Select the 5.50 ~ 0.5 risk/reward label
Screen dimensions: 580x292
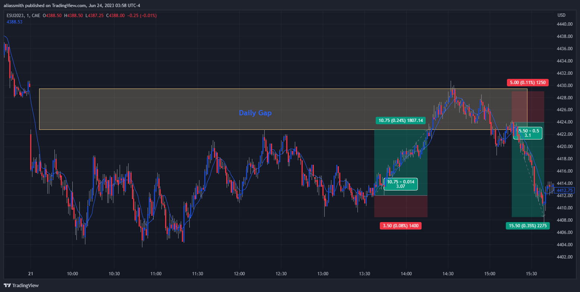point(529,133)
